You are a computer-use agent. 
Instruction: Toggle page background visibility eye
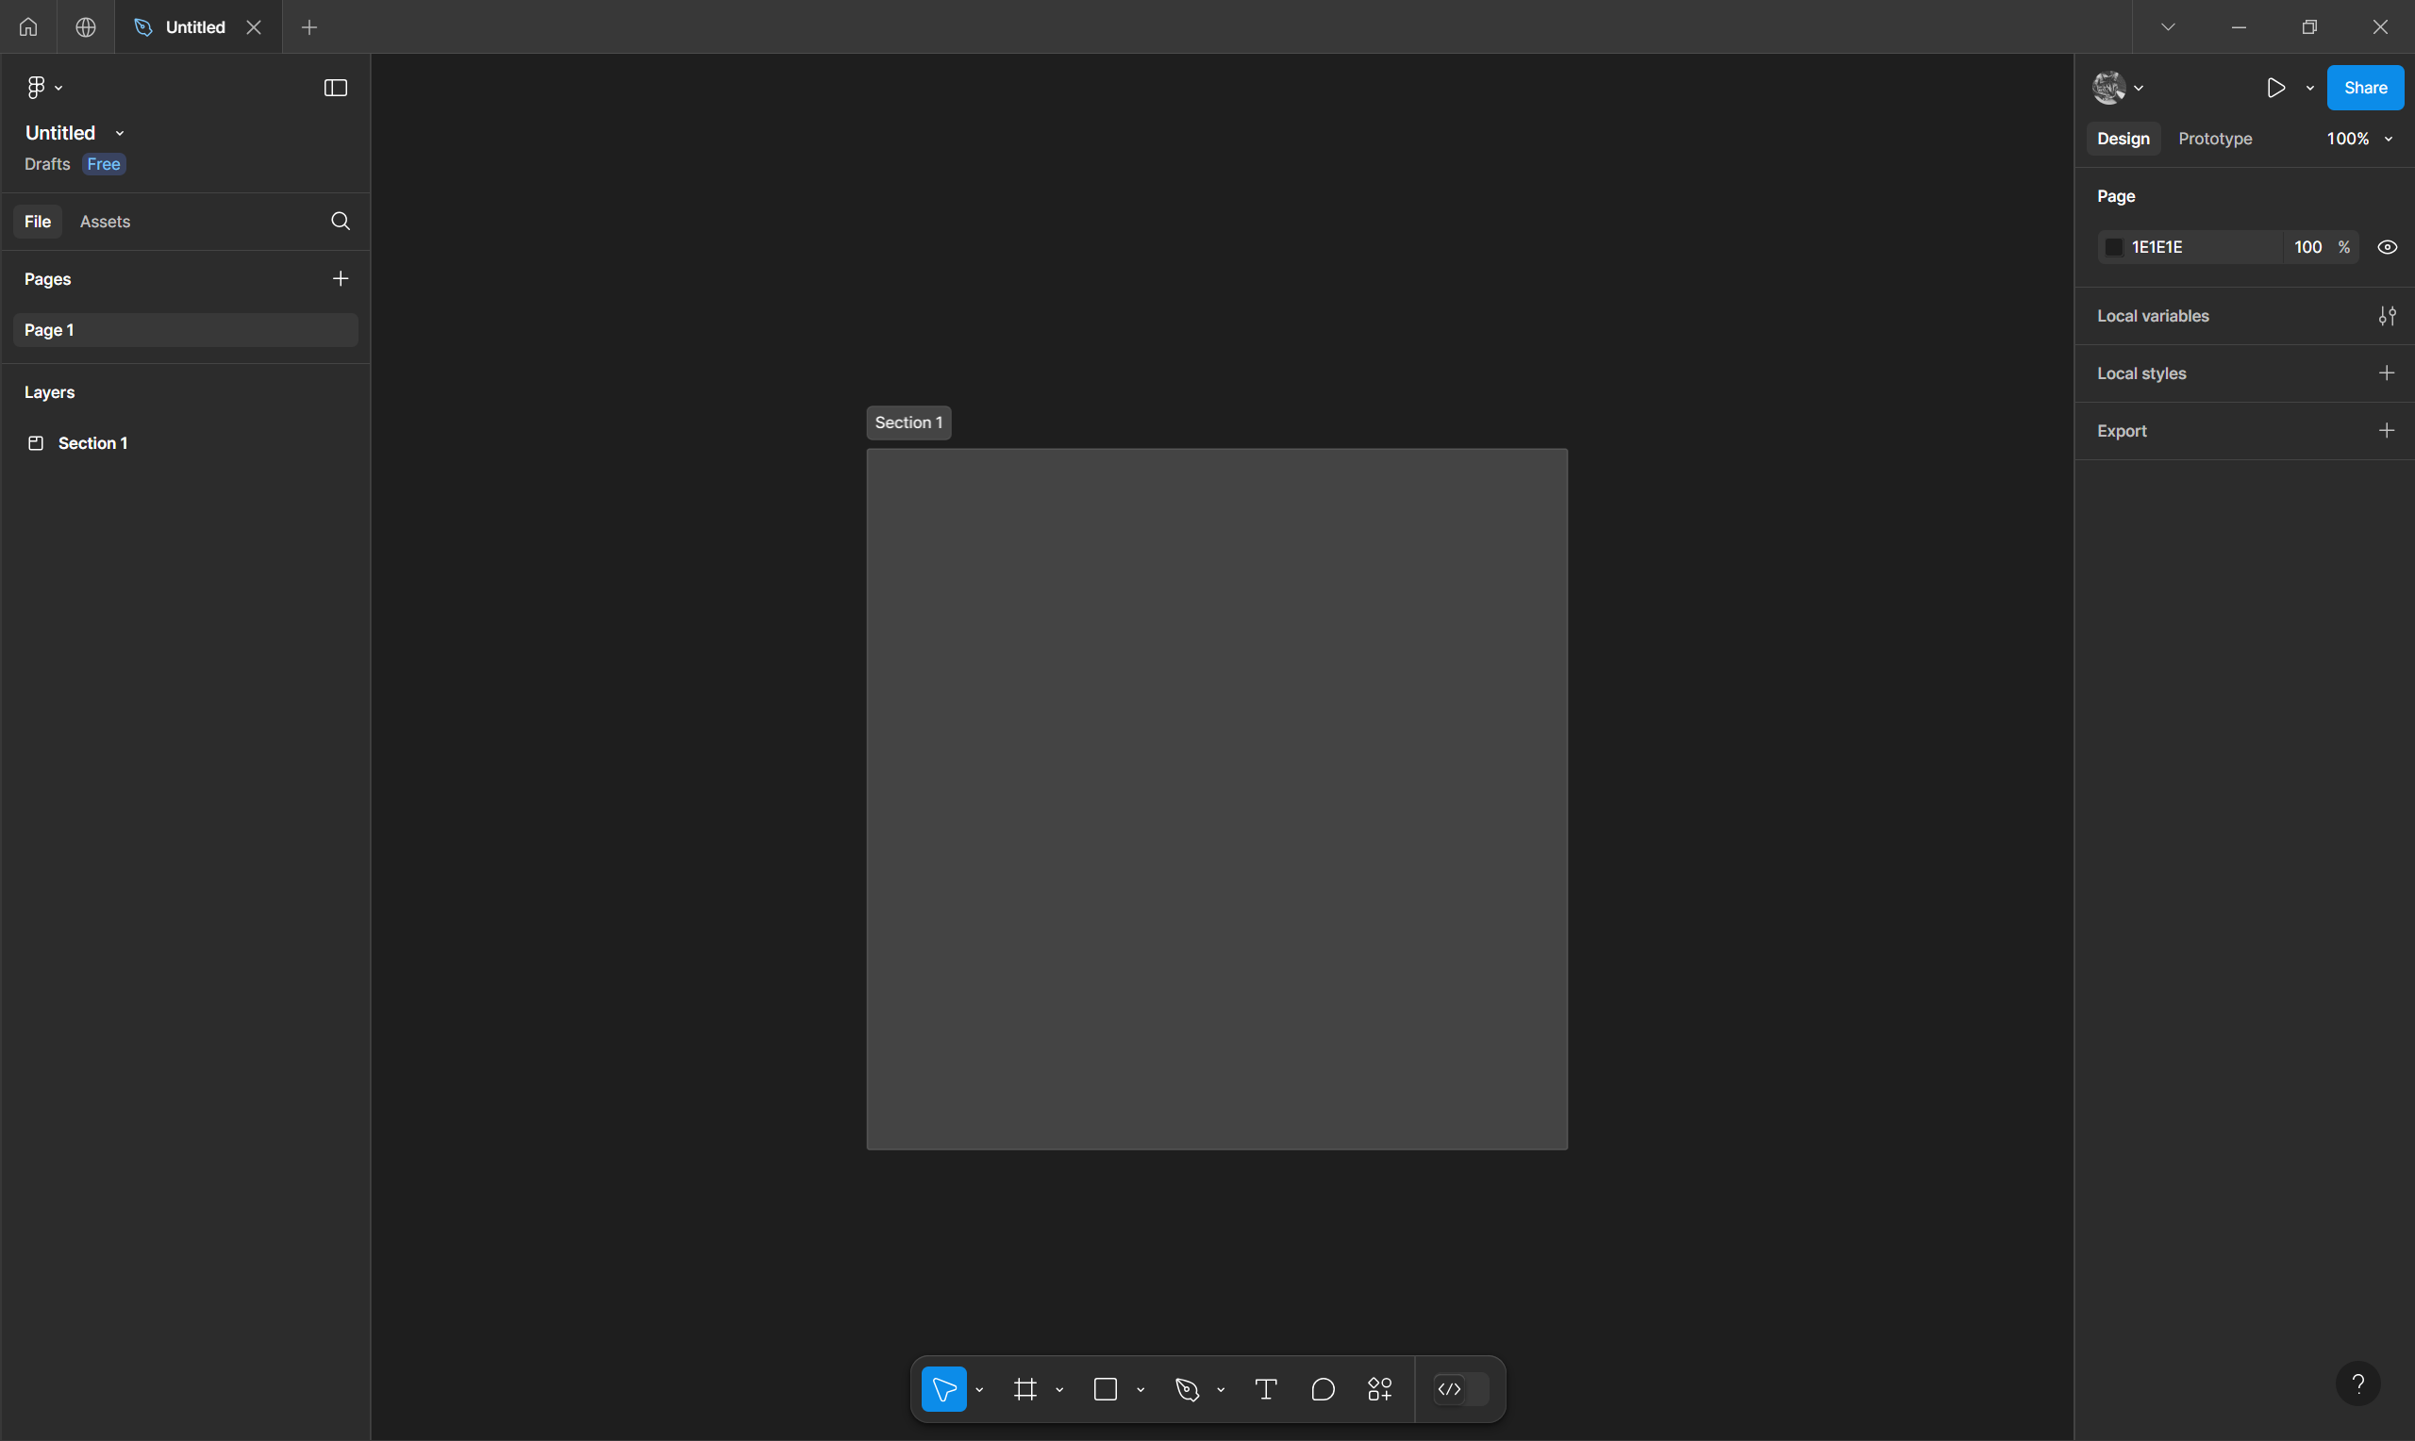coord(2387,248)
